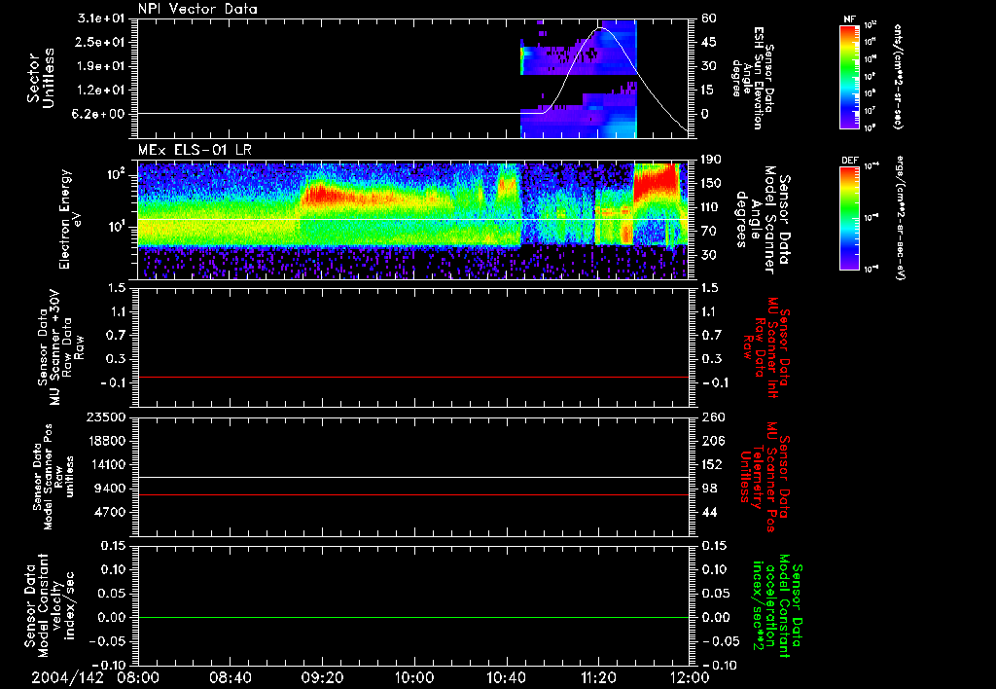Click the '45' sun elevation tick label

[x=709, y=42]
